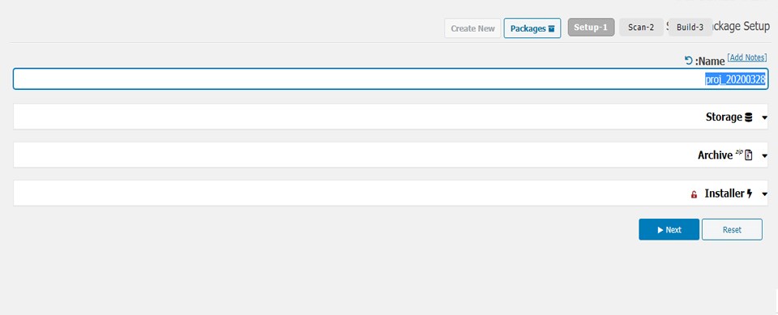
Task: Click the archive box icon in the Packages button
Action: 551,29
